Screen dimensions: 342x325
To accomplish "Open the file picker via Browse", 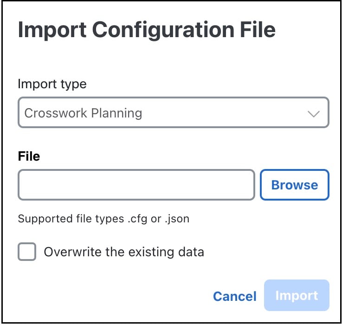I will pos(295,185).
